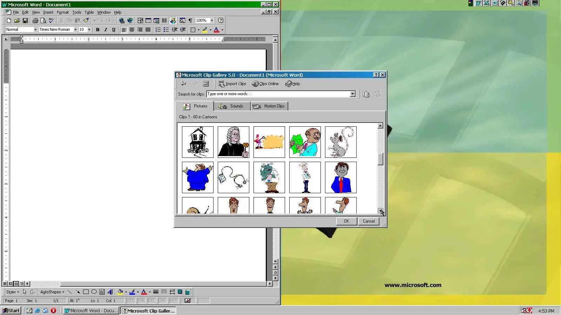Click Clips Online button
The width and height of the screenshot is (561, 315).
(265, 84)
